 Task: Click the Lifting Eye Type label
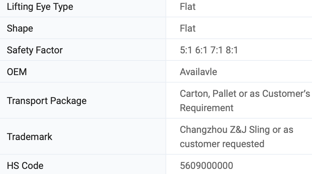coord(40,7)
